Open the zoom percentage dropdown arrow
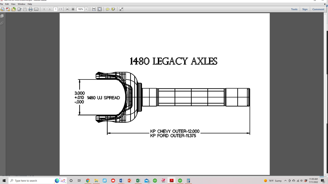The width and height of the screenshot is (328, 184). coord(86,9)
